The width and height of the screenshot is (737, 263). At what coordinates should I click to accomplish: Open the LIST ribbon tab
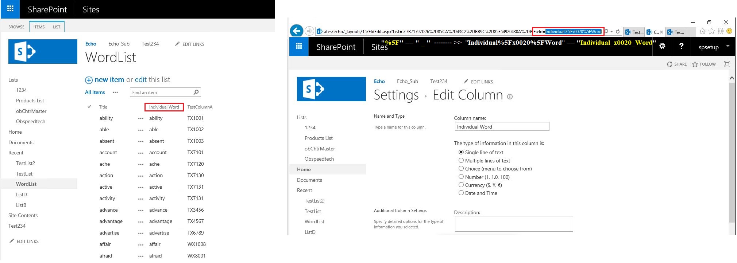tap(57, 27)
